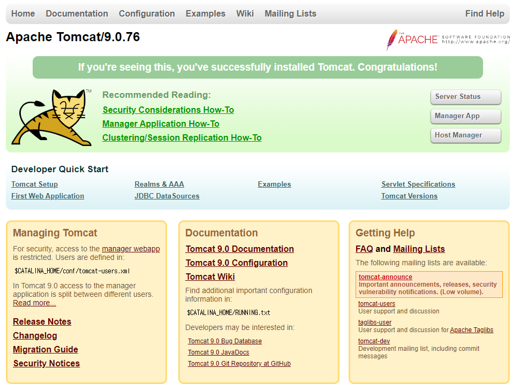Select Examples in the top navigation bar
The height and width of the screenshot is (384, 513).
tap(206, 14)
